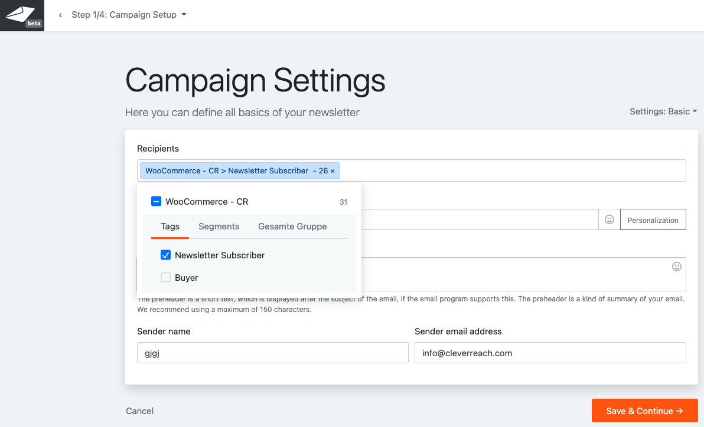
Task: Check the Buyer tag checkbox
Action: click(166, 278)
